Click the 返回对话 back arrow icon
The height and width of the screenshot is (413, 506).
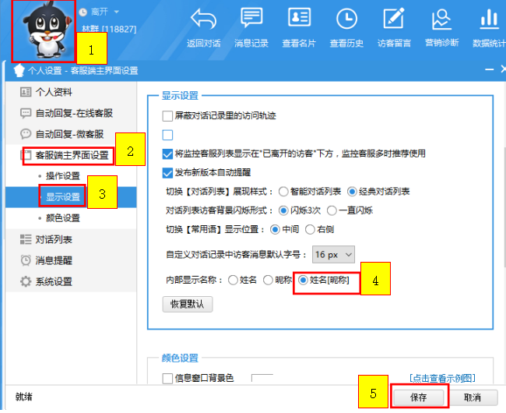[x=204, y=20]
